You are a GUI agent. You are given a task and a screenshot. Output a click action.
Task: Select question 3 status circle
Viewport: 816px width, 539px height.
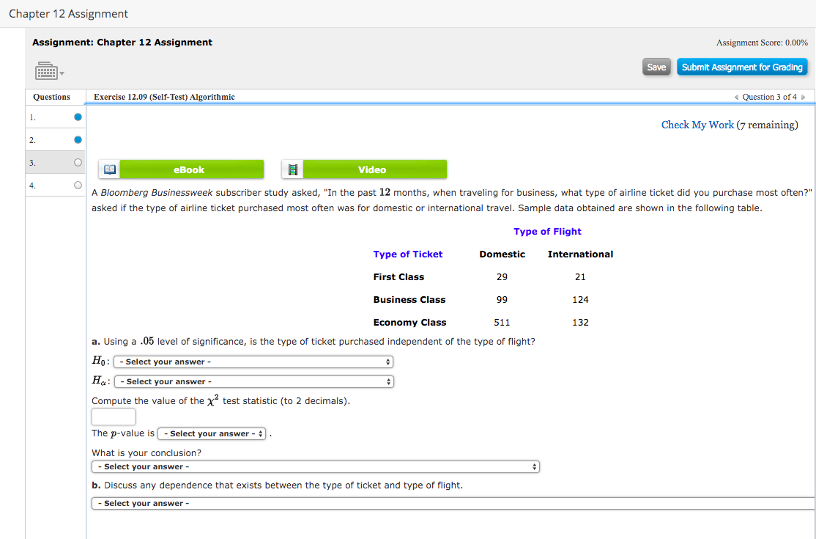(x=78, y=163)
